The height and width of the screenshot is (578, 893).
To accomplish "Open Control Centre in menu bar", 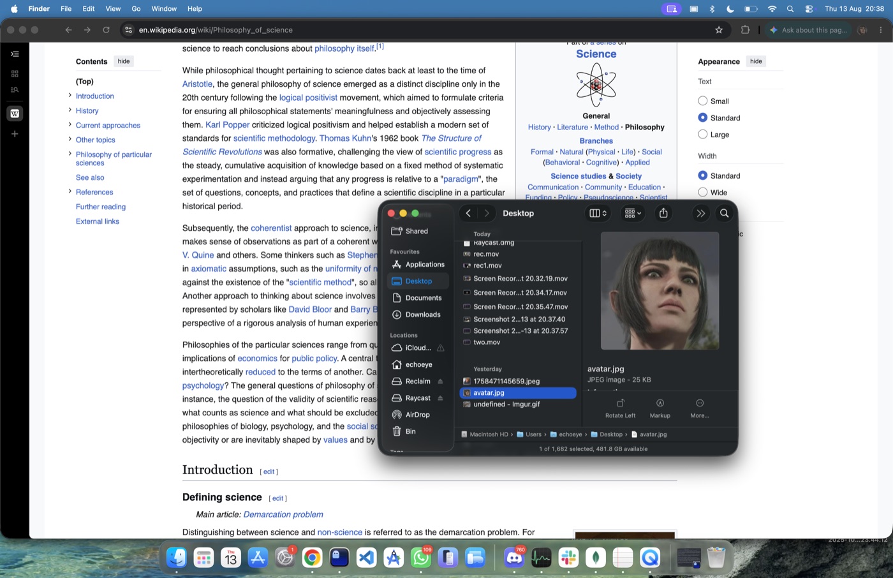I will pyautogui.click(x=809, y=9).
